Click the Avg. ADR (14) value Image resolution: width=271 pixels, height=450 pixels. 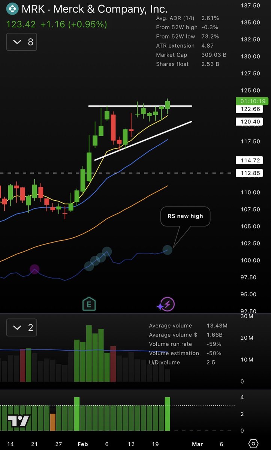210,18
